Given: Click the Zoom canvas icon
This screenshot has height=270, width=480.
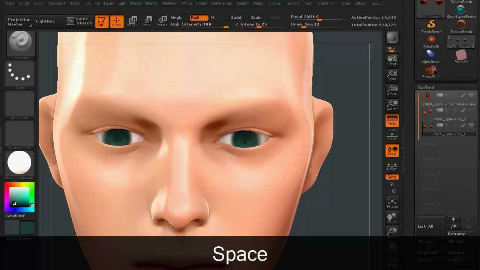Looking at the screenshot, I should 392,75.
